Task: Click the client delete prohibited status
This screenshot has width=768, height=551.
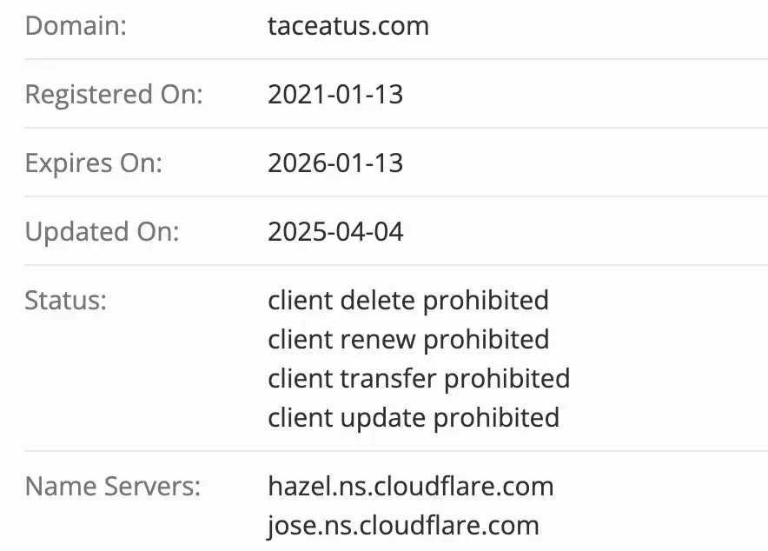Action: [x=408, y=301]
